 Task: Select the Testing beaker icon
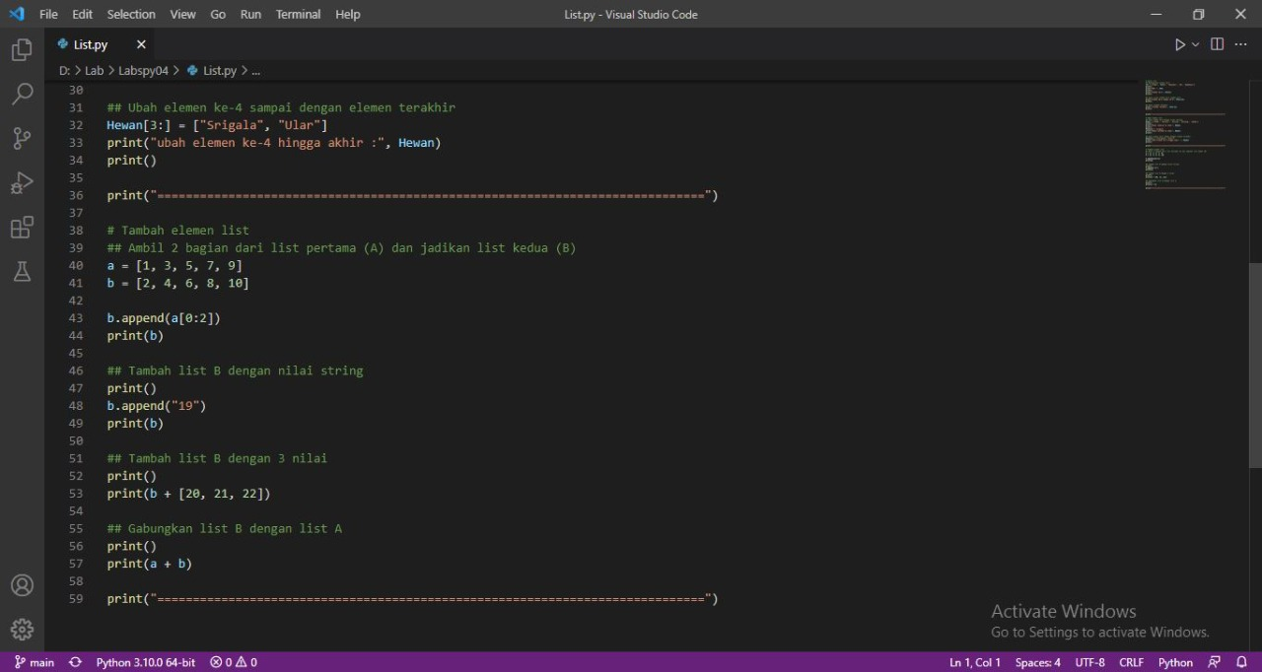pyautogui.click(x=22, y=271)
